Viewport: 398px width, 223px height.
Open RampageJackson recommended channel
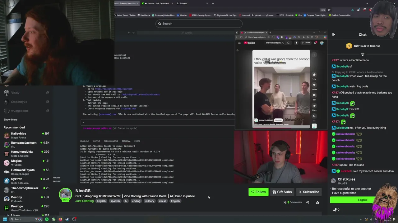pos(26,144)
